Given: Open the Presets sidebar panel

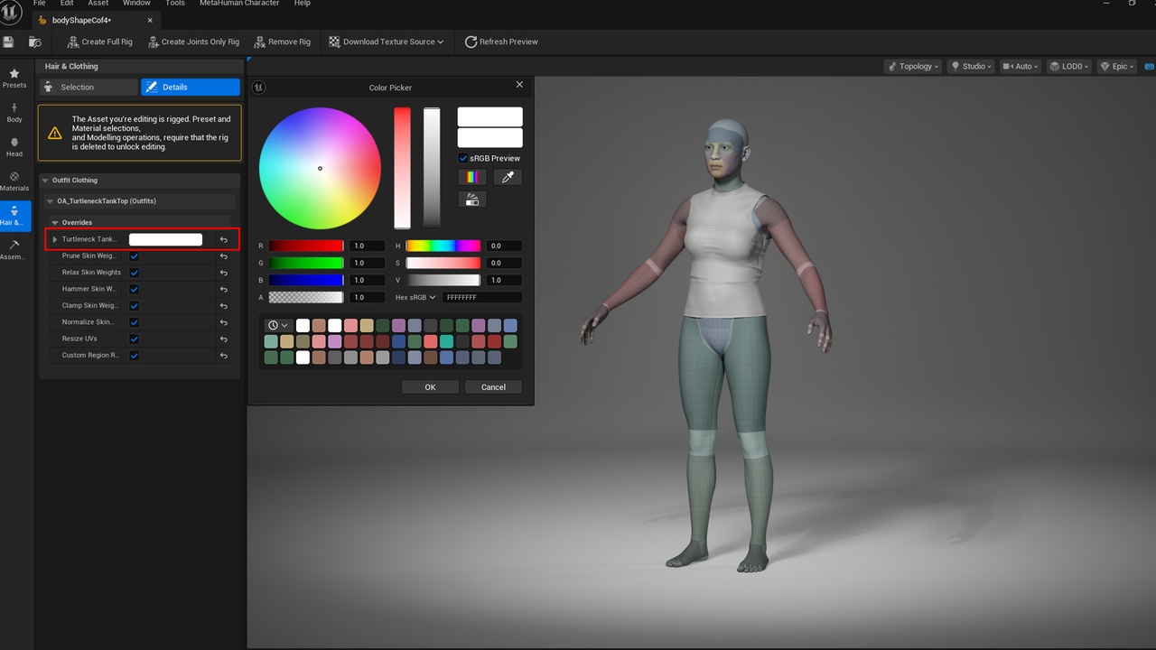Looking at the screenshot, I should 14,78.
